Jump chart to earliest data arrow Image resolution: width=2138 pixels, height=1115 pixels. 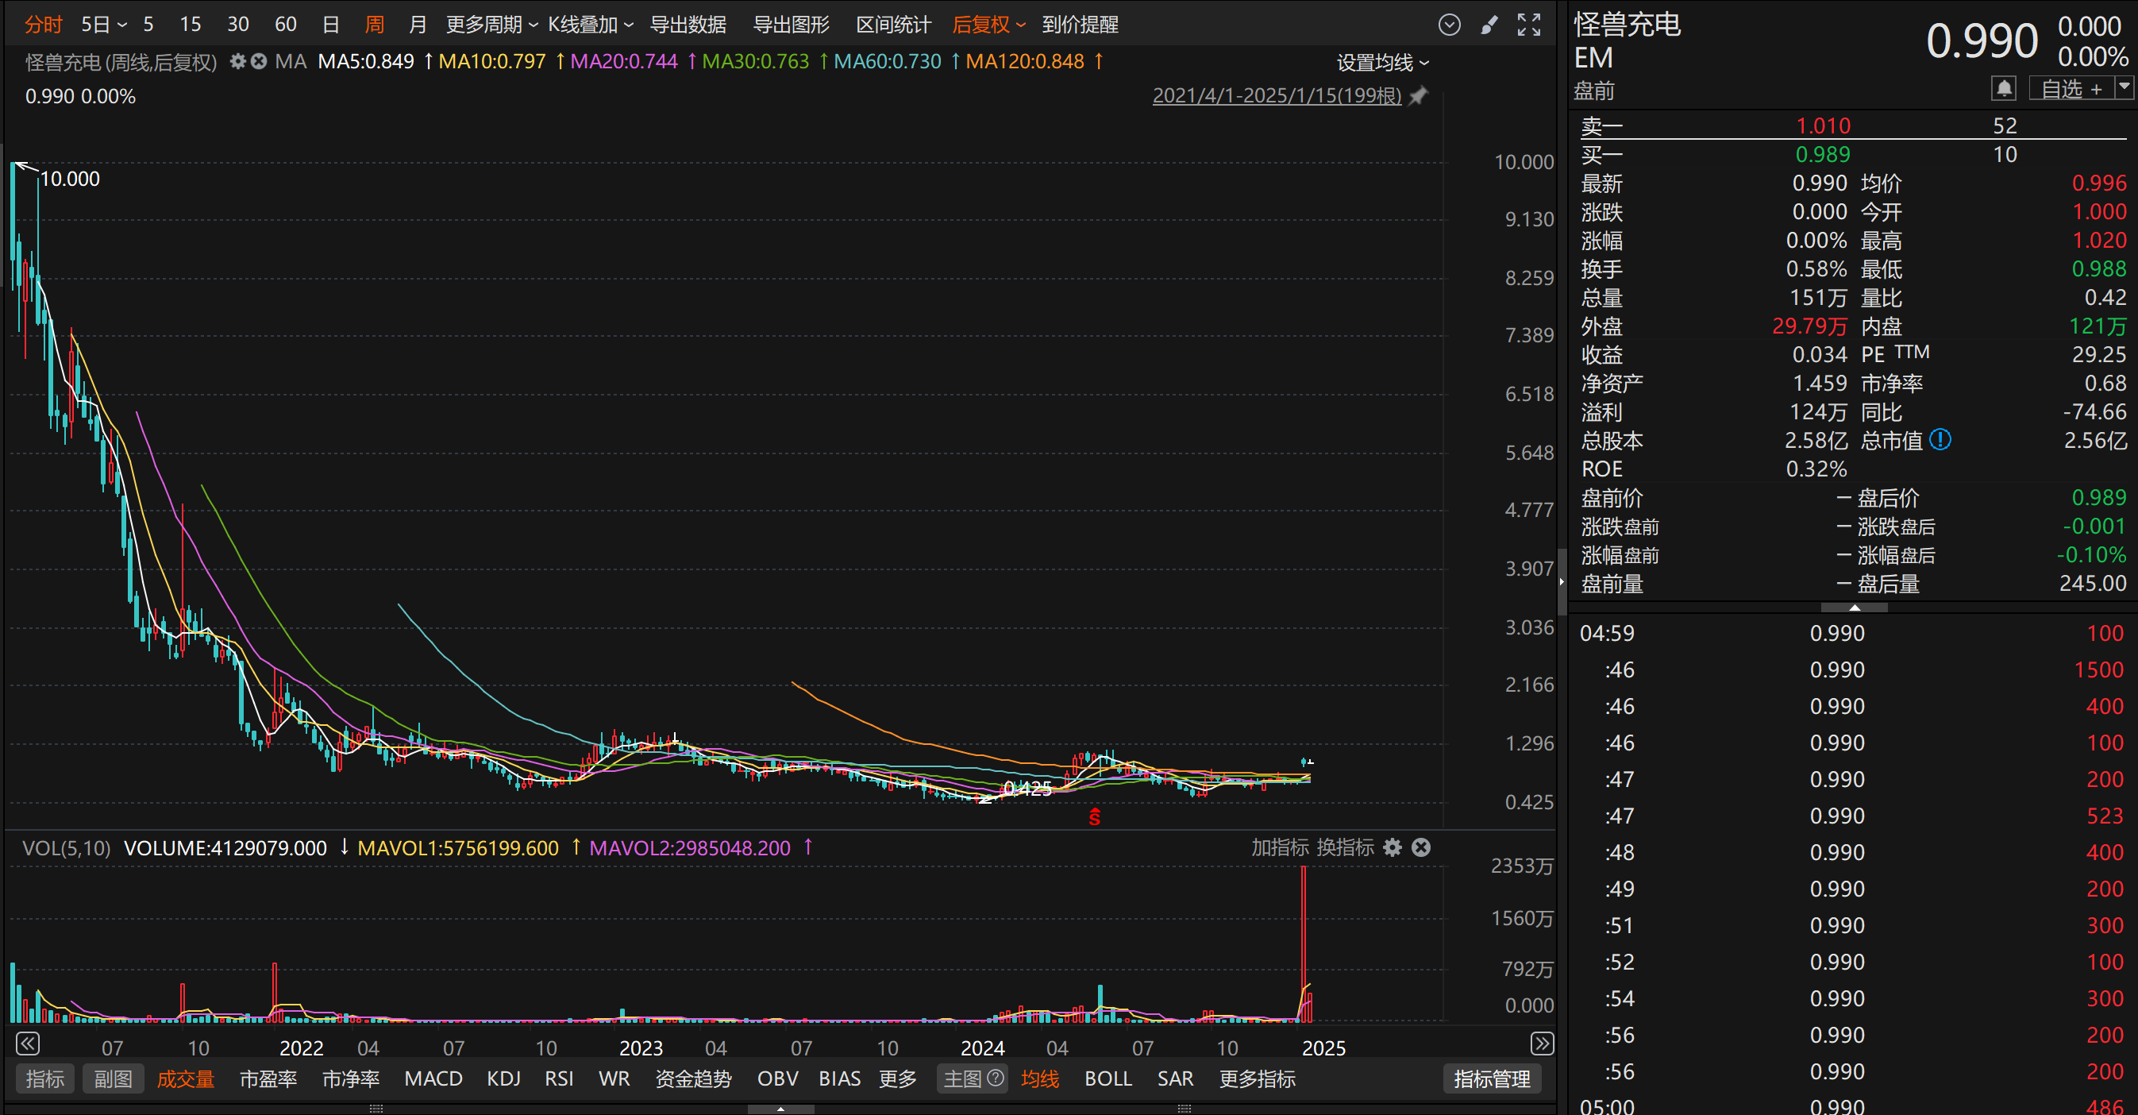27,1044
